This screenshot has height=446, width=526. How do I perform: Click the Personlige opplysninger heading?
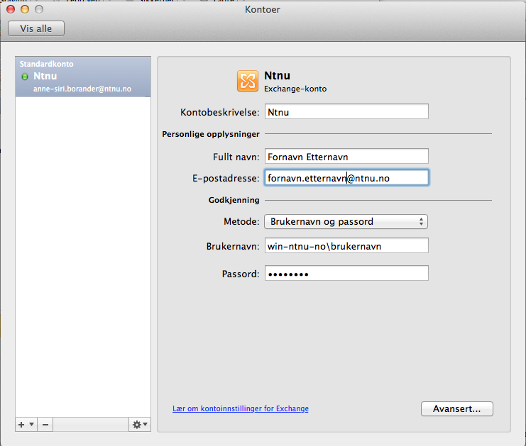[x=211, y=134]
